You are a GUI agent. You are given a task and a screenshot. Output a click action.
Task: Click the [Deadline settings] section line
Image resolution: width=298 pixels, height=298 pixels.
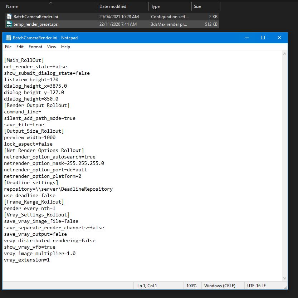(x=31, y=183)
